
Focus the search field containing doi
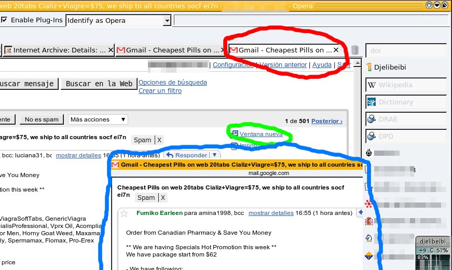tap(406, 50)
